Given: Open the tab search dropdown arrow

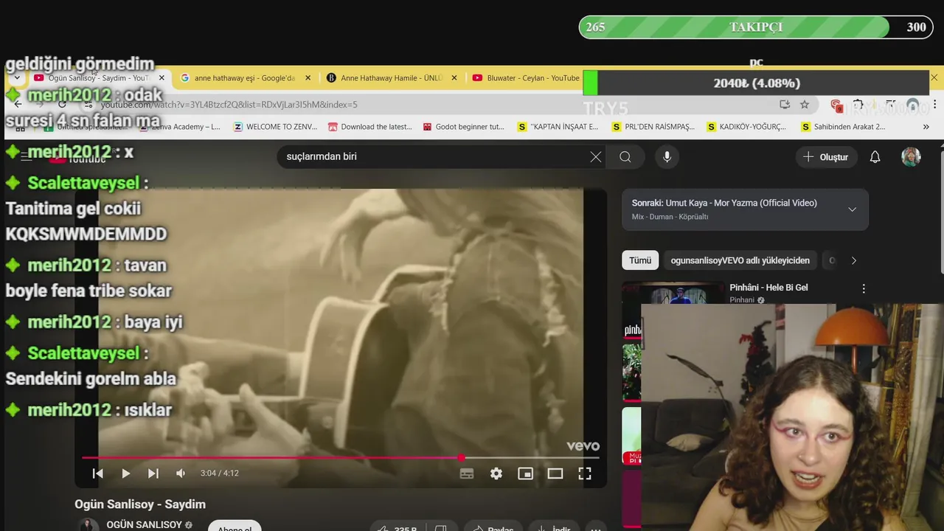Looking at the screenshot, I should tap(16, 77).
